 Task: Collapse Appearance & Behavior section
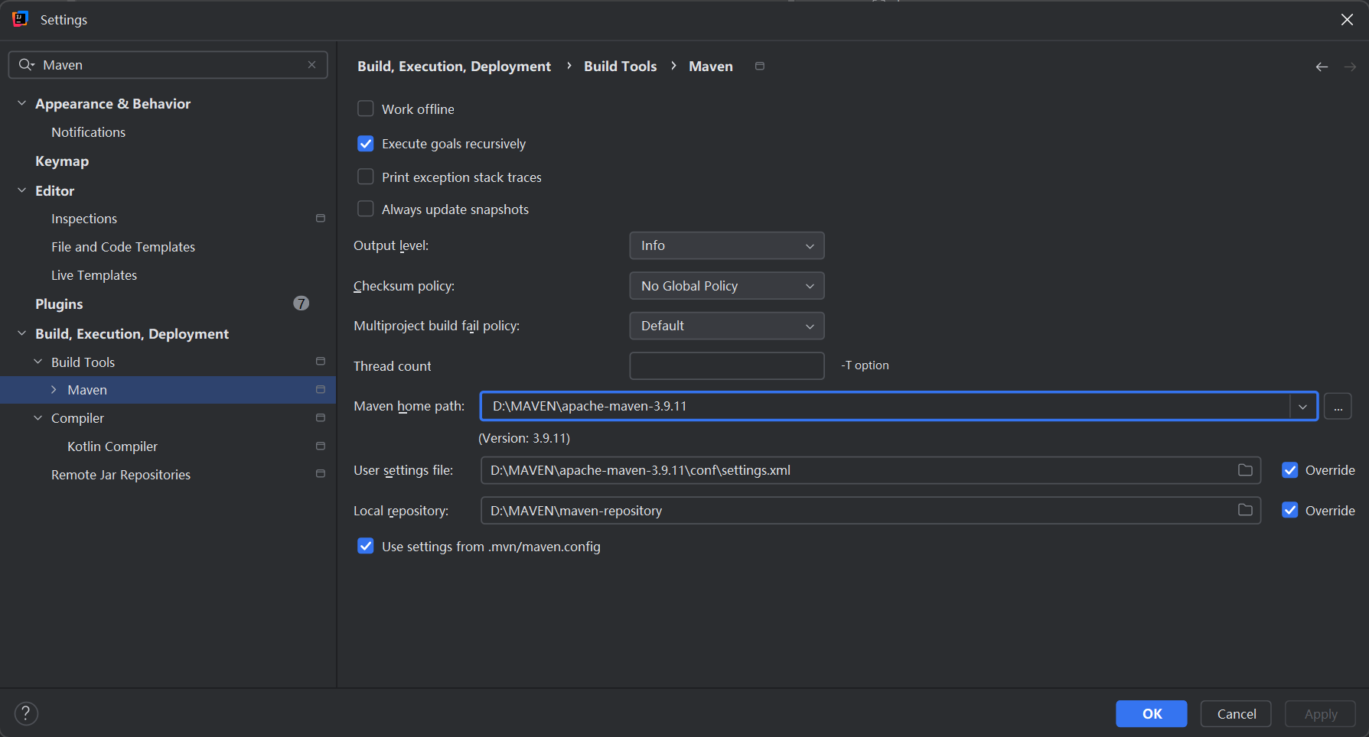point(21,103)
